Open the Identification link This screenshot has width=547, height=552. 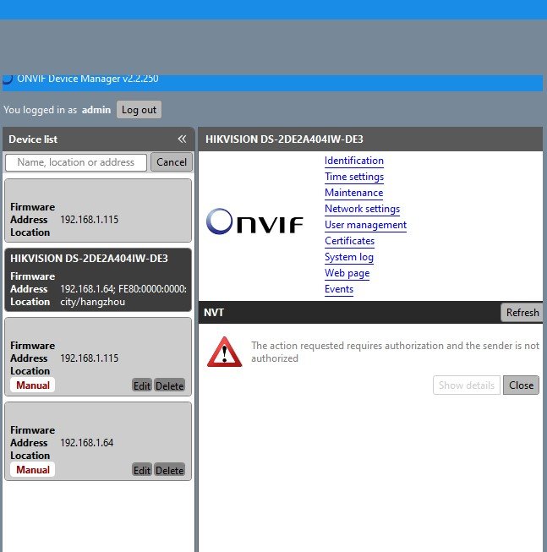pos(353,161)
